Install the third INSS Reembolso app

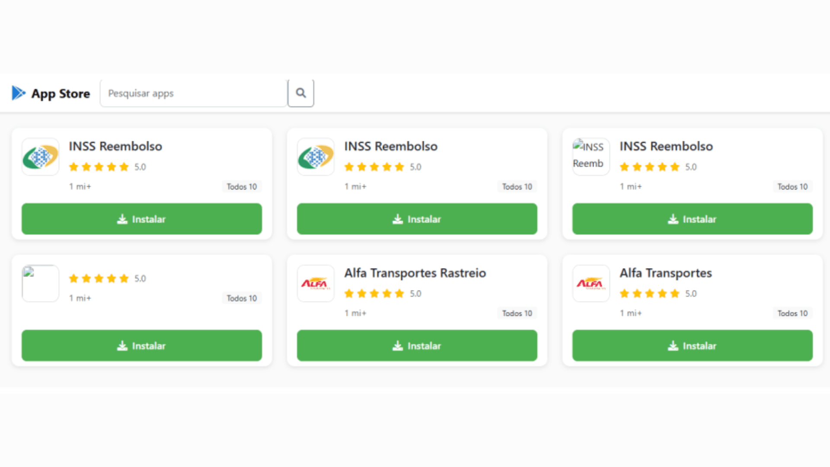(x=692, y=219)
